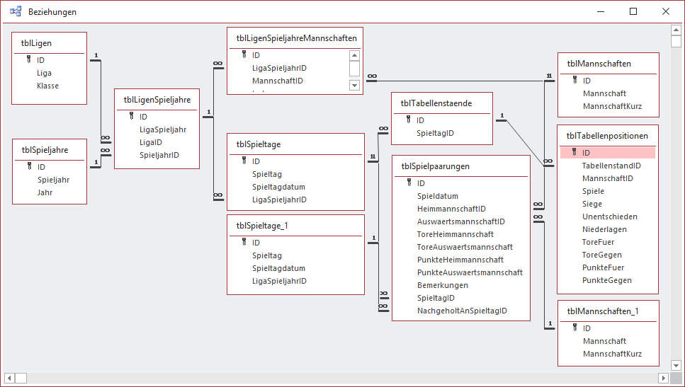Click the horizontal scrollbar right arrow

pyautogui.click(x=664, y=378)
